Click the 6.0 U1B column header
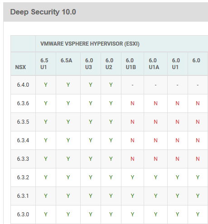The width and height of the screenshot is (208, 224). pyautogui.click(x=131, y=64)
